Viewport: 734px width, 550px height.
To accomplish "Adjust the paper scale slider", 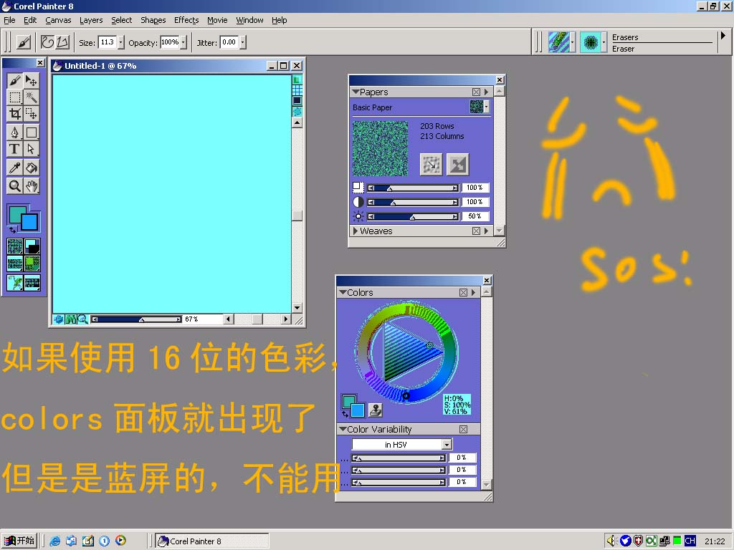I will click(x=412, y=188).
